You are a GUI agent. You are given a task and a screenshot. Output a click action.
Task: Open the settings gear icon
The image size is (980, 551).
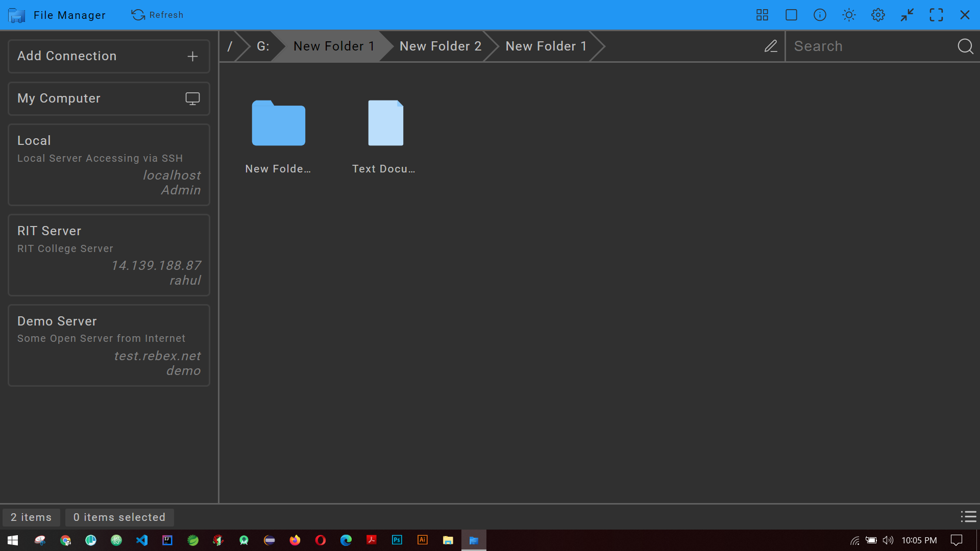878,15
